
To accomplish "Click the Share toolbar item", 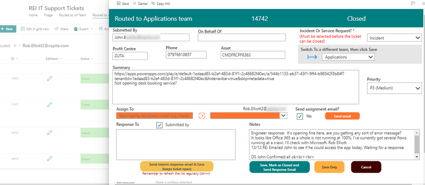I will coord(61,29).
